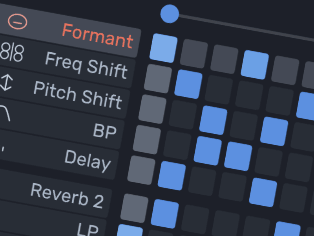Select the Freq Shift effect label
314x236 pixels.
(x=86, y=65)
